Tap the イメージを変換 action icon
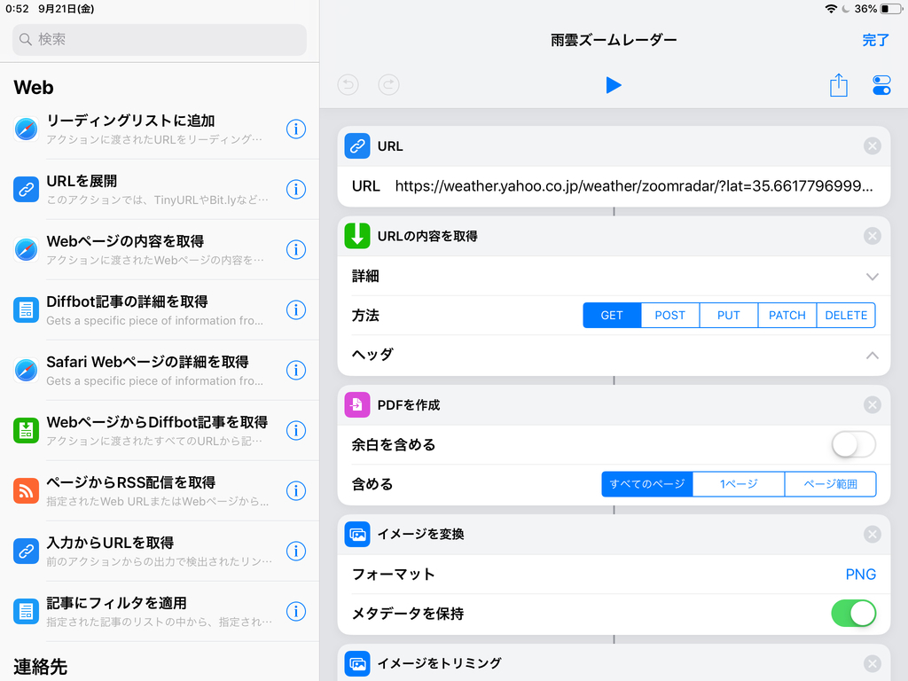Viewport: 908px width, 681px height. (x=356, y=534)
